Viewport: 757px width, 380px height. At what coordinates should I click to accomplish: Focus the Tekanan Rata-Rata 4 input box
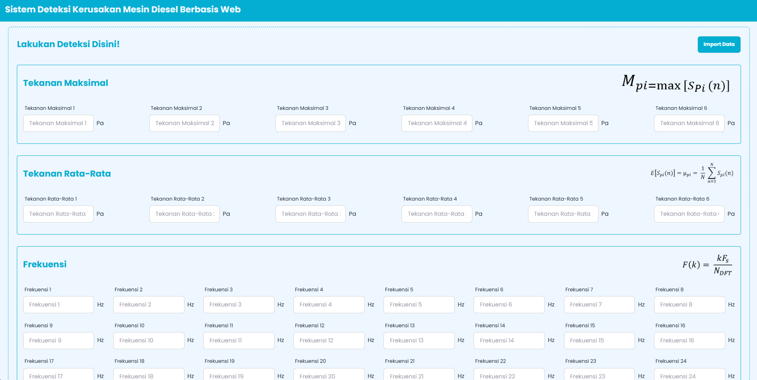click(x=436, y=214)
